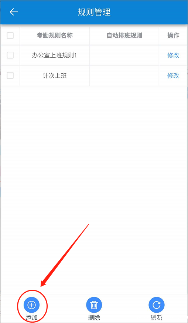Check the 计次上班 row checkbox

point(10,75)
